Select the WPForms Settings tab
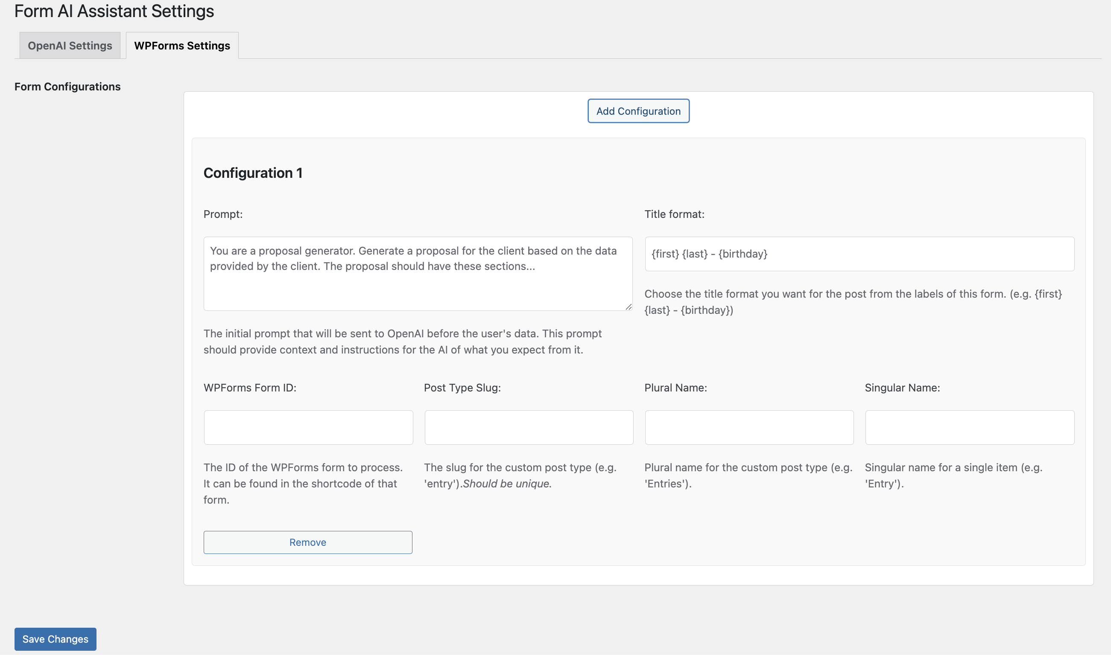 tap(181, 46)
